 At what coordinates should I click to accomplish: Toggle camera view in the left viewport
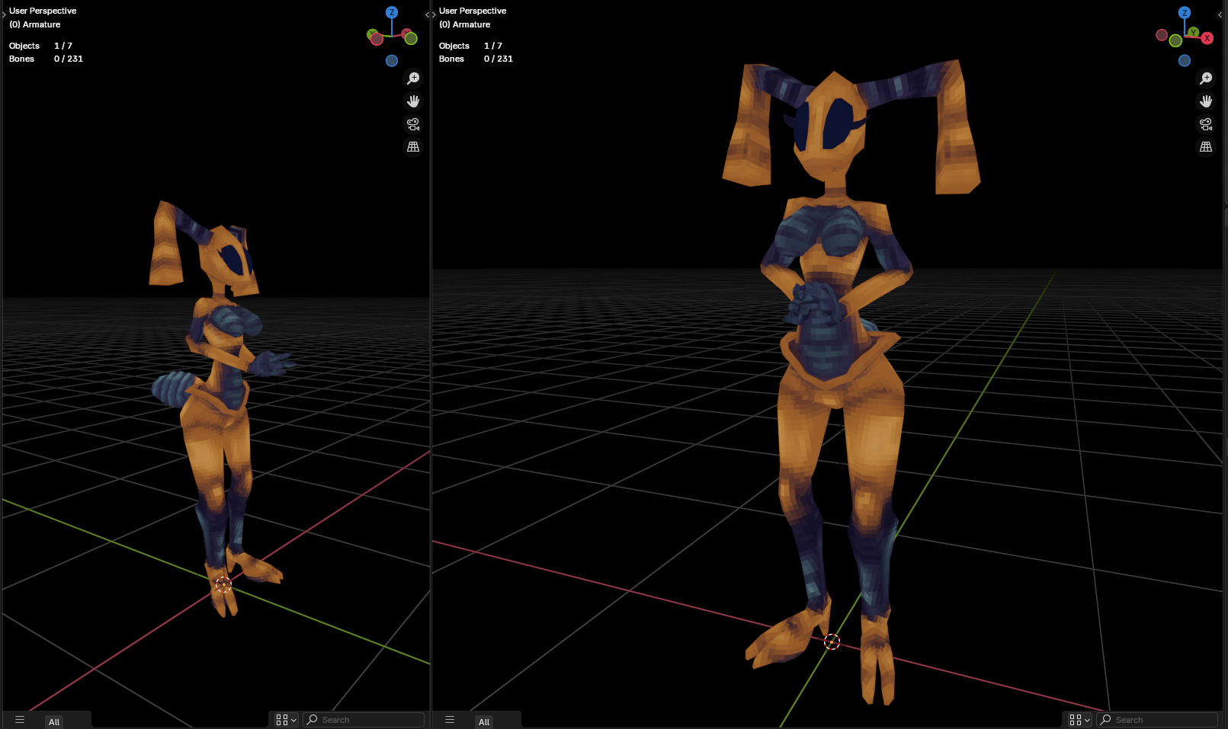pyautogui.click(x=413, y=124)
